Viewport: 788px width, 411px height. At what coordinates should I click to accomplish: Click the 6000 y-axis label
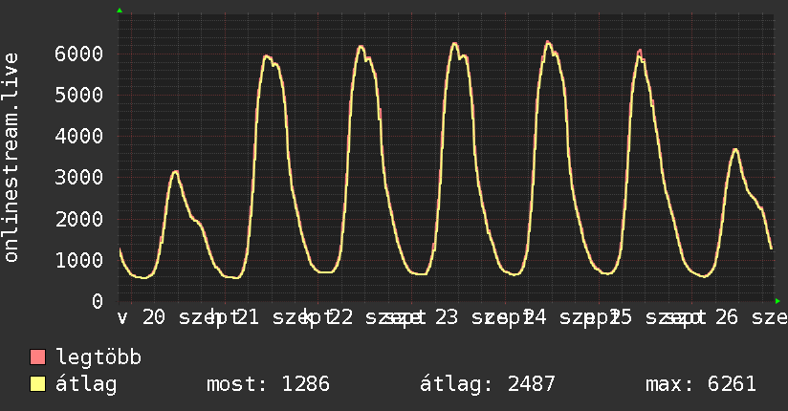tap(79, 54)
